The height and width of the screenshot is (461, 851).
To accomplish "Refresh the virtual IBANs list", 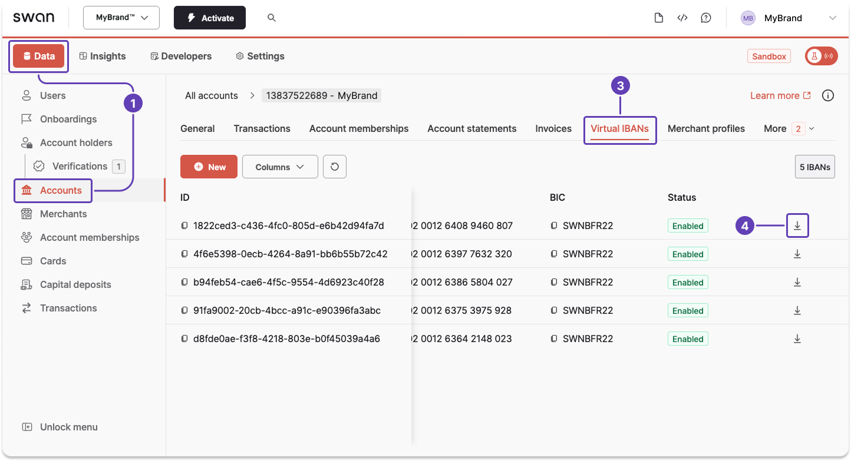I will 335,167.
